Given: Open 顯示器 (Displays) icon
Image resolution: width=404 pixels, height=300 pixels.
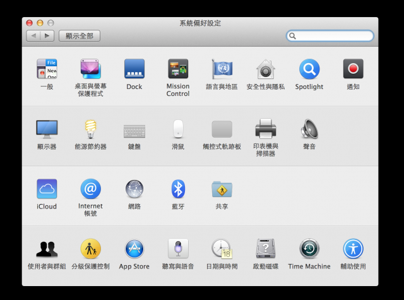Looking at the screenshot, I should click(x=47, y=129).
